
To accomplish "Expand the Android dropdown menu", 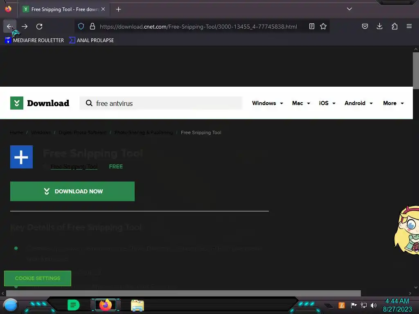I will coord(358,103).
